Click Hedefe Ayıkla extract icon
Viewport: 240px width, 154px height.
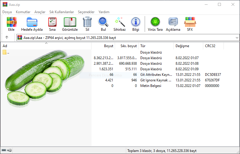tap(32, 22)
